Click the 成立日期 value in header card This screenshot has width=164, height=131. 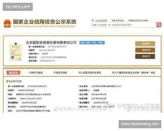(x=47, y=61)
